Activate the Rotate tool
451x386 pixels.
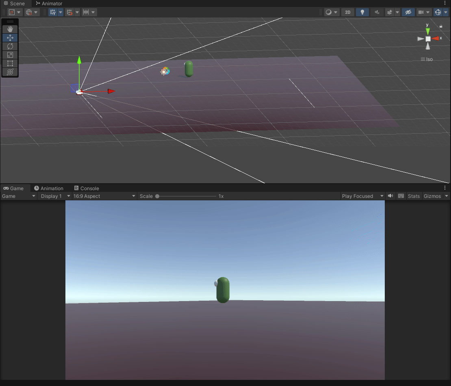(10, 46)
